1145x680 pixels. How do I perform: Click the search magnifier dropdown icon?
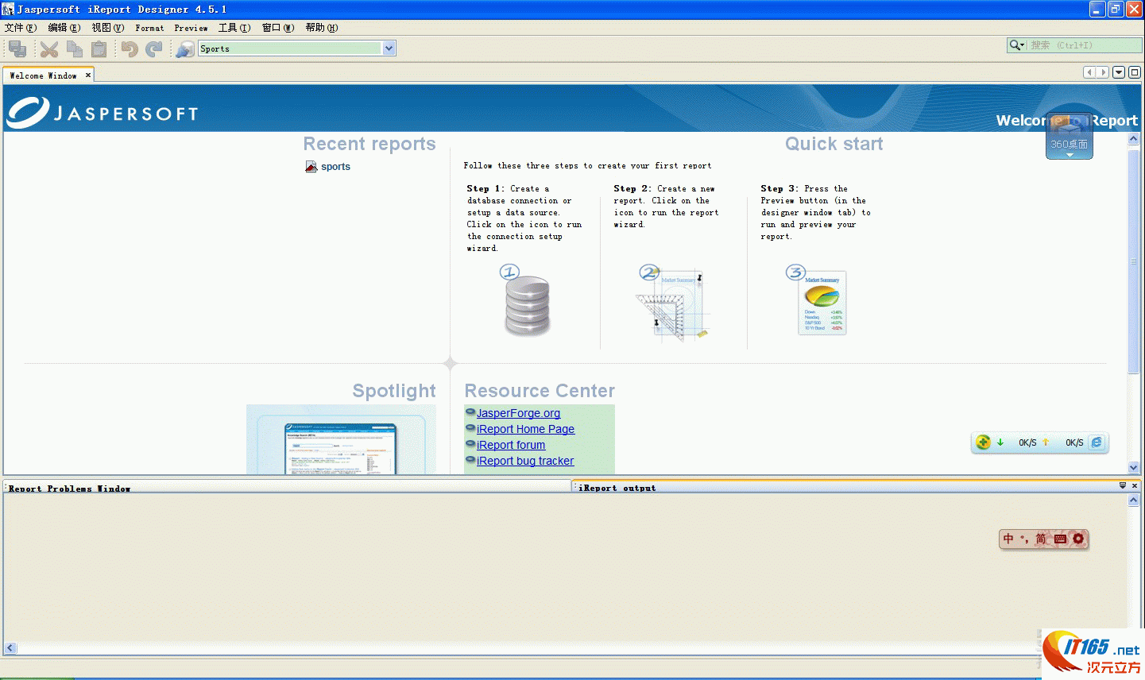tap(1017, 45)
